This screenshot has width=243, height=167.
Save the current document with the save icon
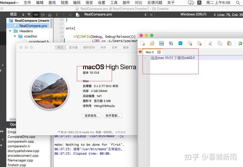click(x=161, y=43)
